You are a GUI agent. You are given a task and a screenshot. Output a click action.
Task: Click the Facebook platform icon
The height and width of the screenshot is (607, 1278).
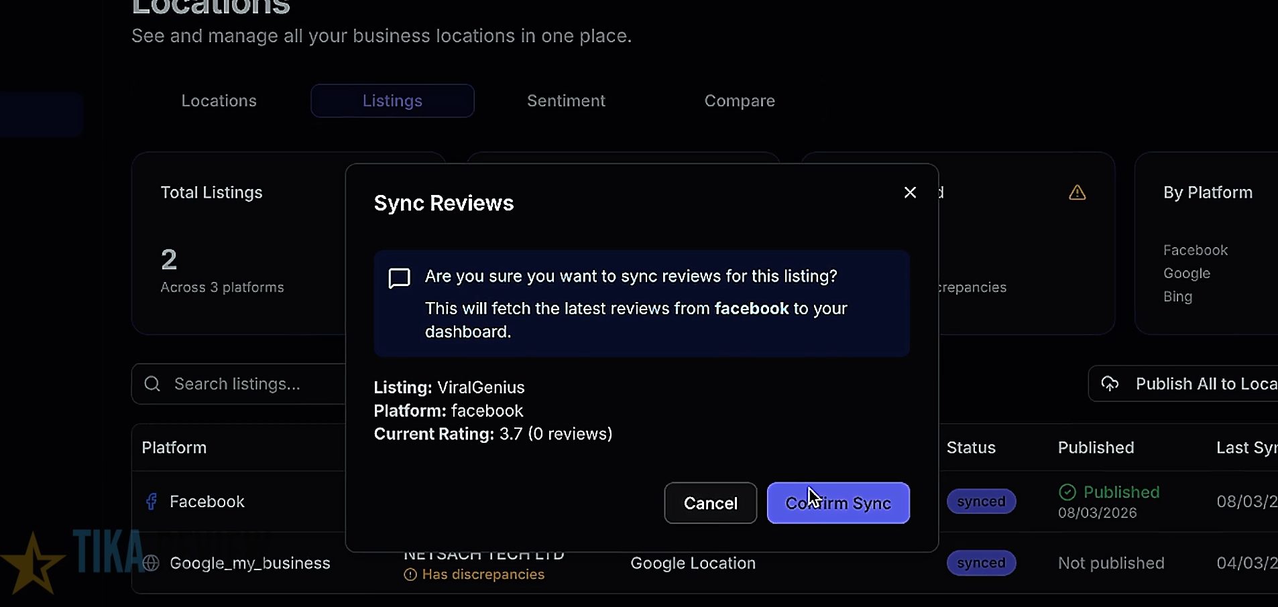coord(152,501)
